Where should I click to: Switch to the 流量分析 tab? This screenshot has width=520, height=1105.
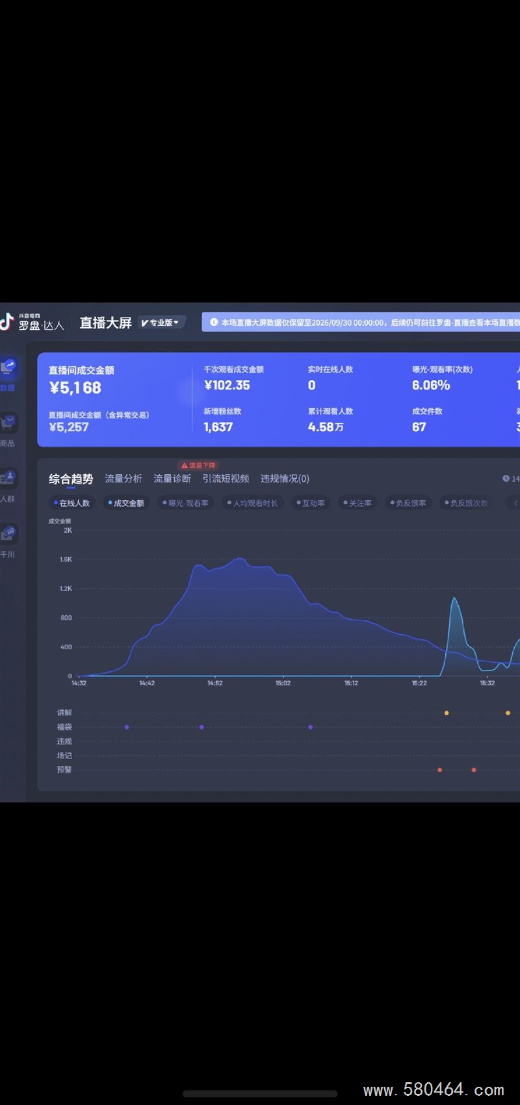(123, 479)
